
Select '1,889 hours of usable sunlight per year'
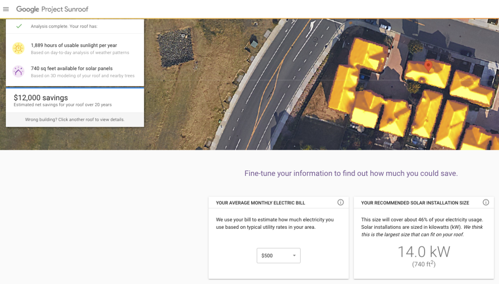pyautogui.click(x=74, y=45)
